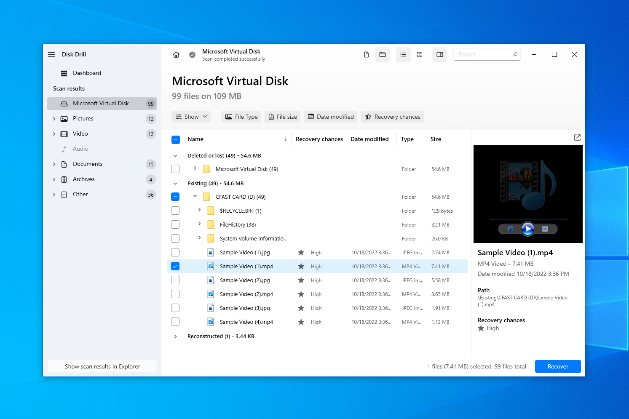Click Show scan results in Explorer
The height and width of the screenshot is (419, 629).
point(102,366)
